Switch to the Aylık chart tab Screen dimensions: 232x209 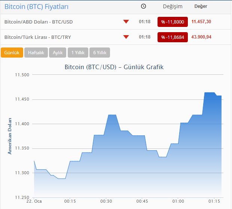58,52
